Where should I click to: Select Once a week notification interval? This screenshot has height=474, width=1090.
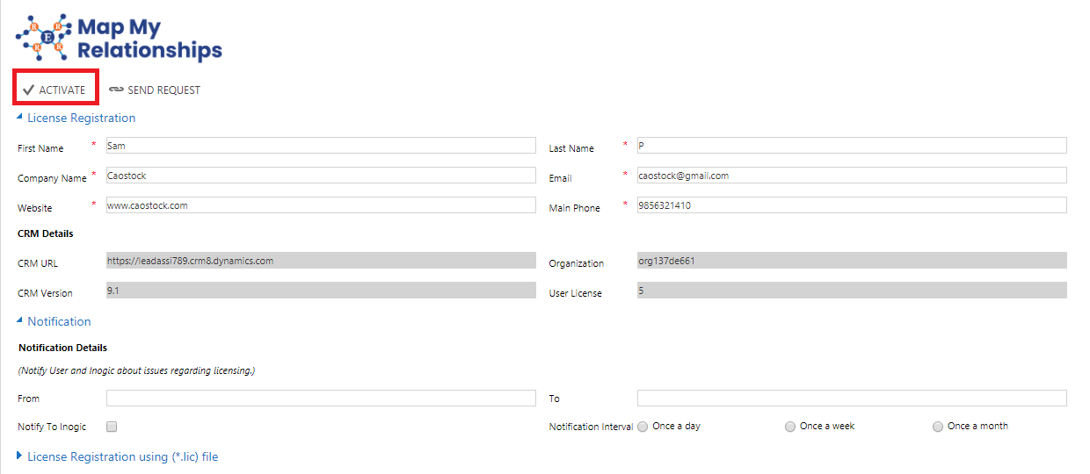pos(790,427)
